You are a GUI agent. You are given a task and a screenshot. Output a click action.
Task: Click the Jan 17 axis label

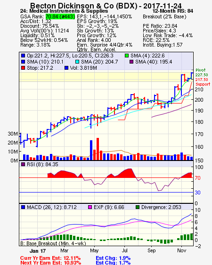click(x=38, y=251)
